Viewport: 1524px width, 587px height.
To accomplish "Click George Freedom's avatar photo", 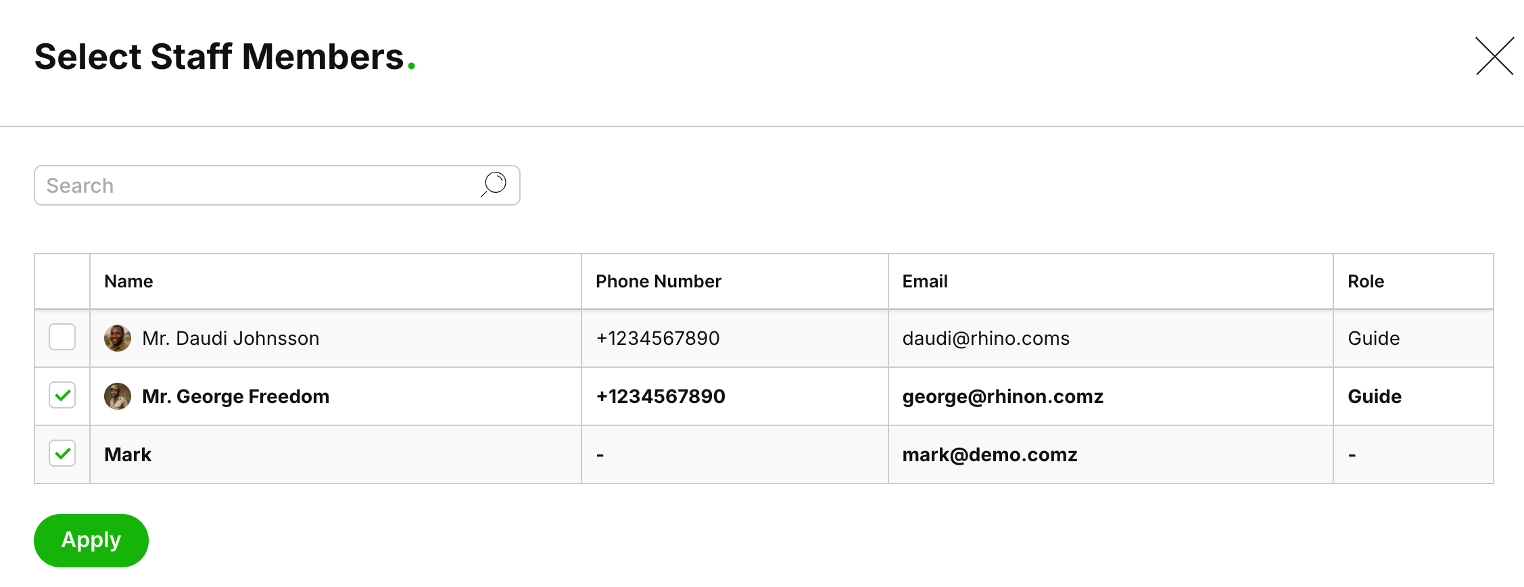I will pos(118,396).
